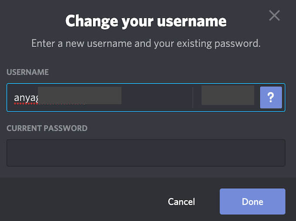Screen dimensions: 296x221
Task: Click the CURRENT PASSWORD label
Action: coord(47,128)
